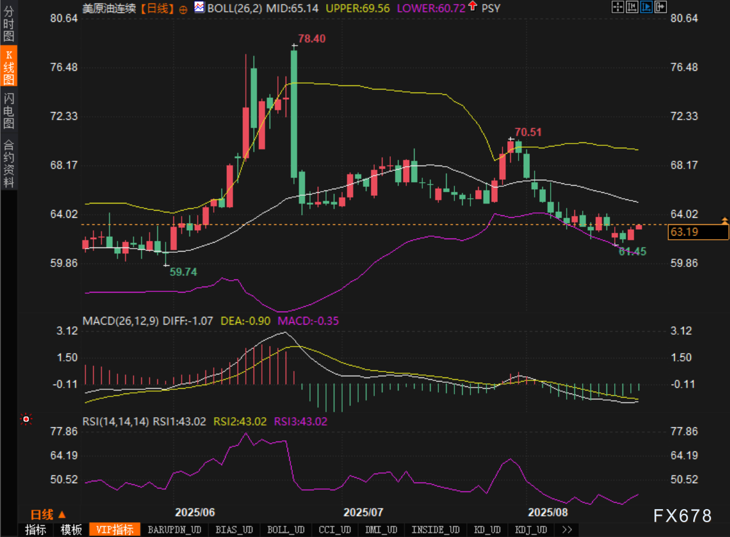
Task: Expand the 日线 period selector at bottom left
Action: coord(48,514)
